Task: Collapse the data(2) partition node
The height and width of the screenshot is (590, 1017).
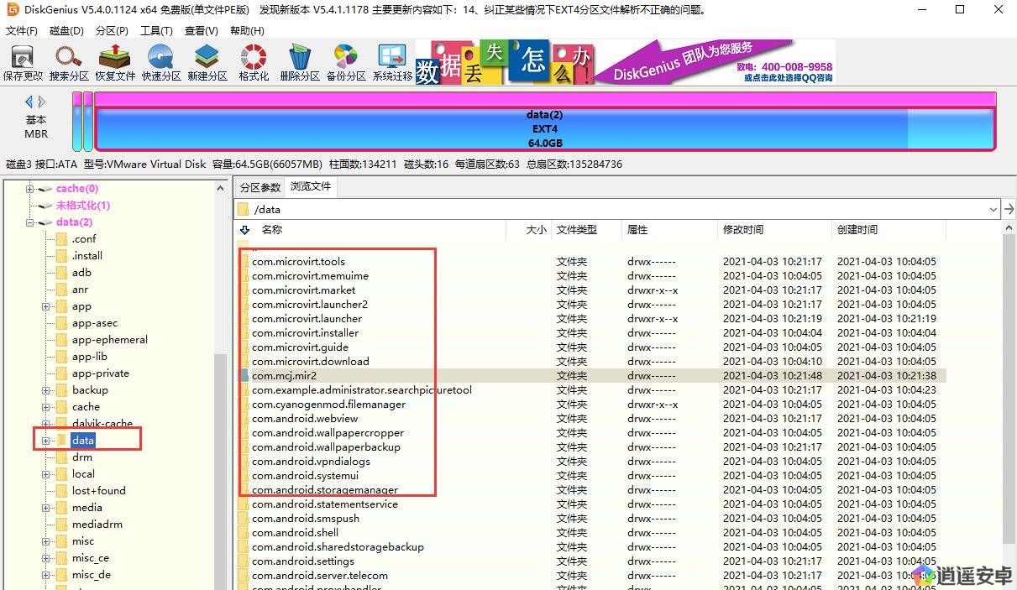Action: click(30, 222)
